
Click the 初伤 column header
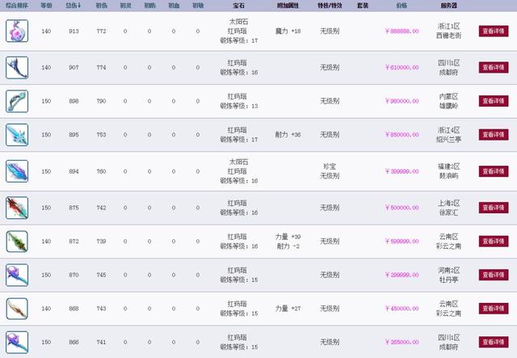pyautogui.click(x=101, y=5)
